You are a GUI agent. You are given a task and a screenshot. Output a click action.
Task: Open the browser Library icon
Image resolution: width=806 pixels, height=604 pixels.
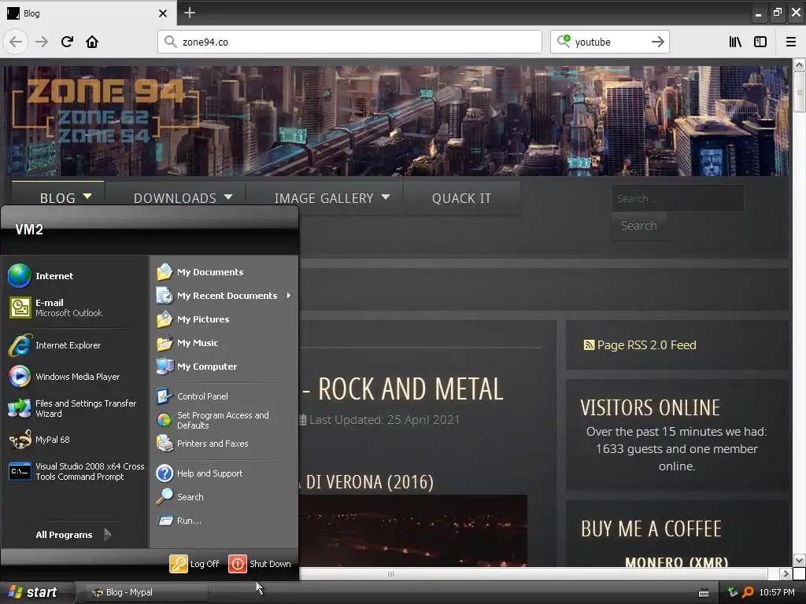click(x=735, y=42)
